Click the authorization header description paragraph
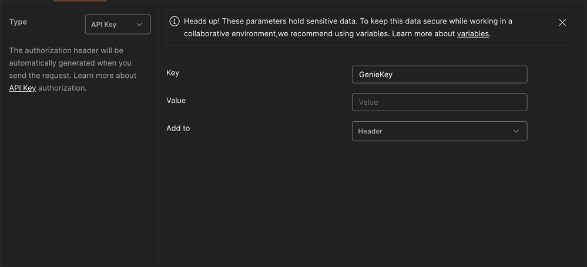 point(72,63)
